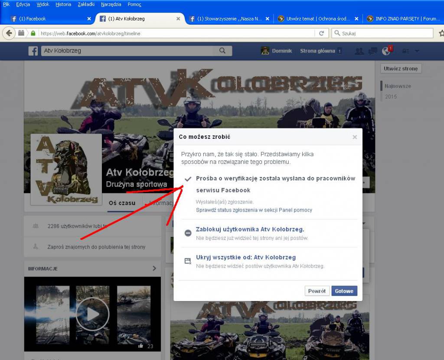Image resolution: width=444 pixels, height=360 pixels.
Task: Click the Atv Kołobrzeg profile picture
Action: point(66,170)
